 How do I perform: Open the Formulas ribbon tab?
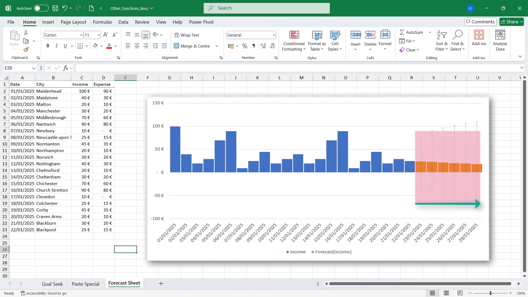(102, 22)
